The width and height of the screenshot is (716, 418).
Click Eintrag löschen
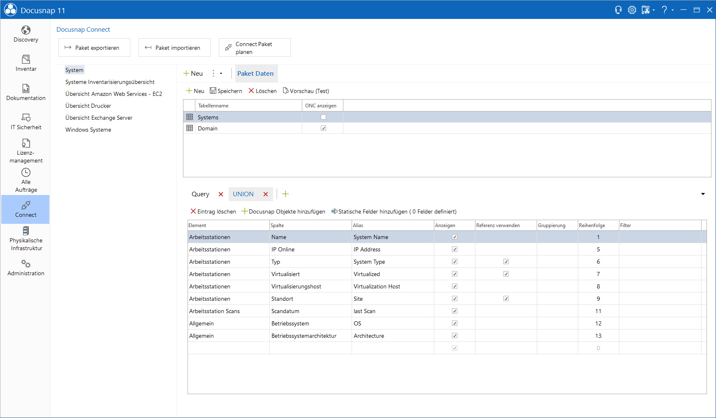[213, 211]
